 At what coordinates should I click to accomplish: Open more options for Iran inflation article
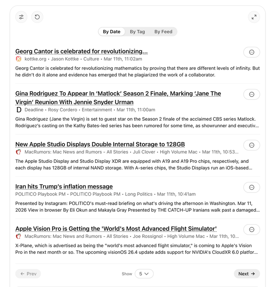coord(251,187)
